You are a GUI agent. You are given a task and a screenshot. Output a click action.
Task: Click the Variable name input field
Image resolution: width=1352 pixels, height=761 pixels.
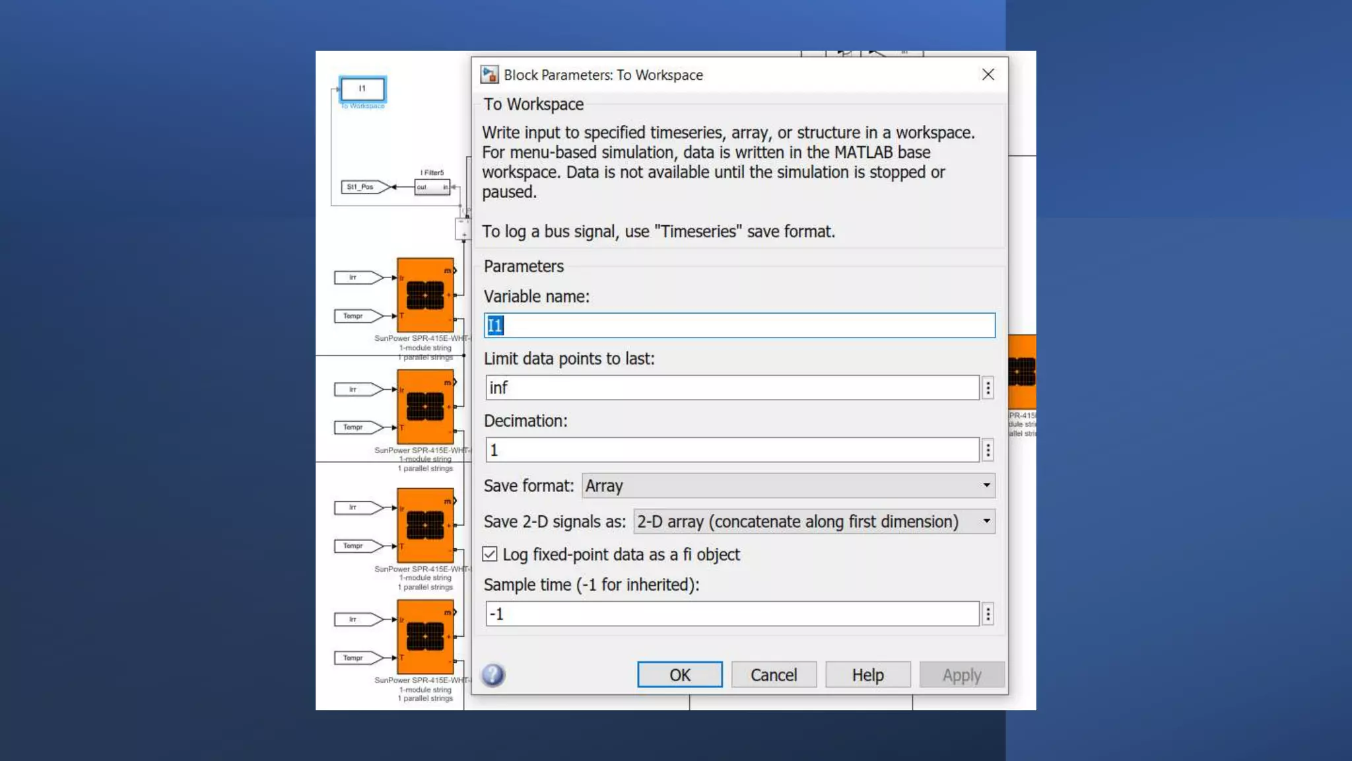[x=739, y=325]
